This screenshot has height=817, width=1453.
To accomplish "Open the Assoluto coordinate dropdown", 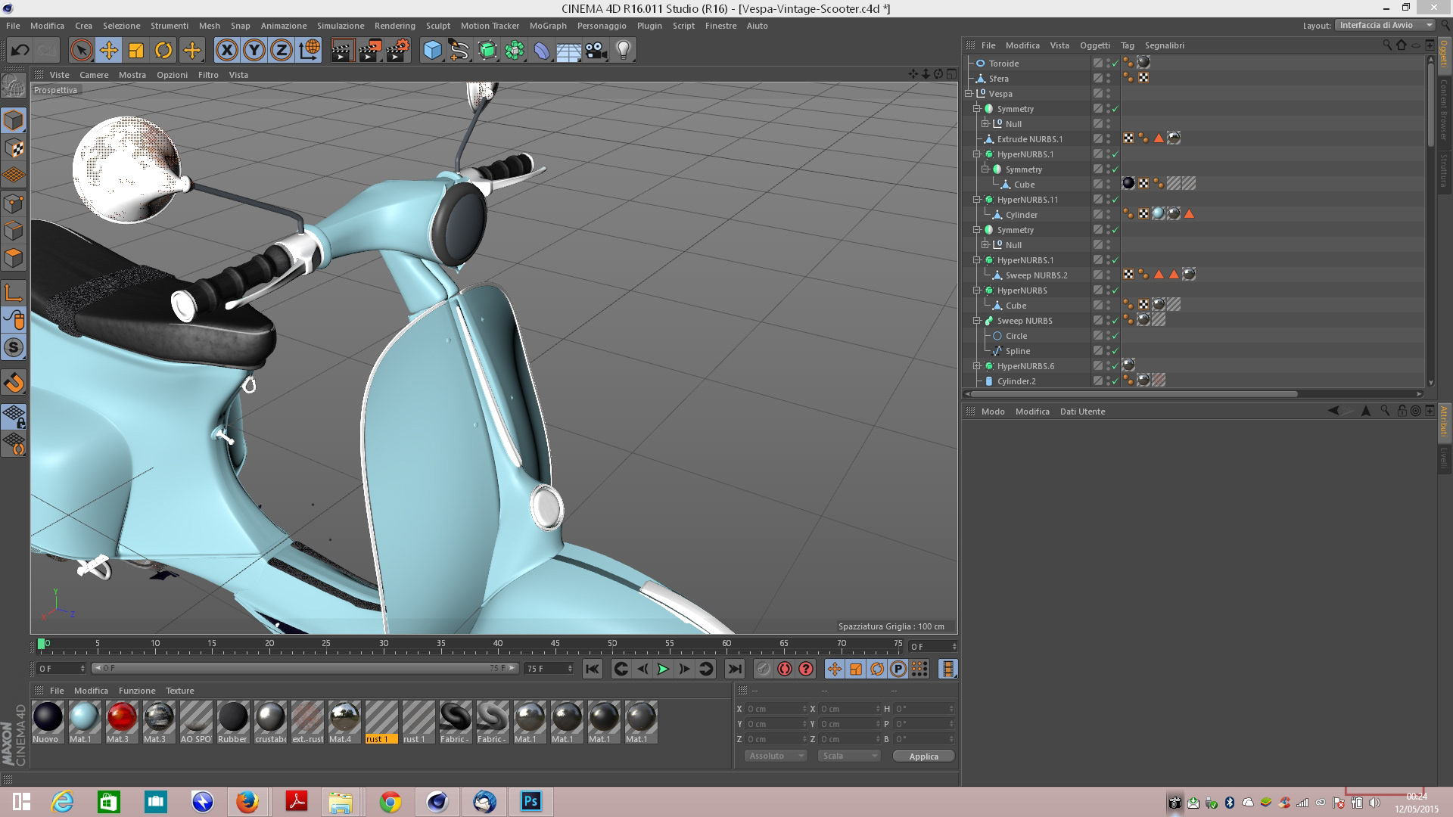I will tap(776, 756).
